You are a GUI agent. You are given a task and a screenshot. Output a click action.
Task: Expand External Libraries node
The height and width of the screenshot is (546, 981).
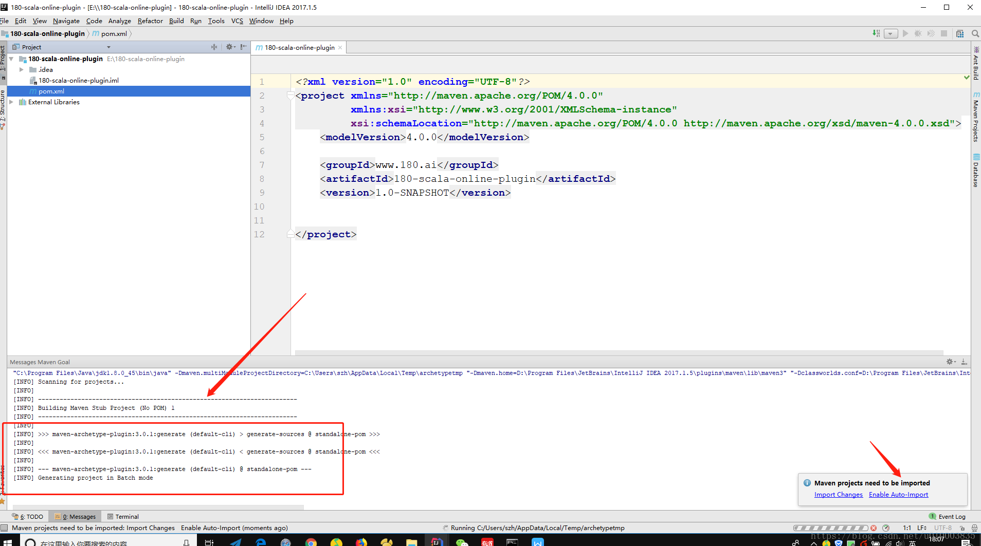(x=11, y=102)
